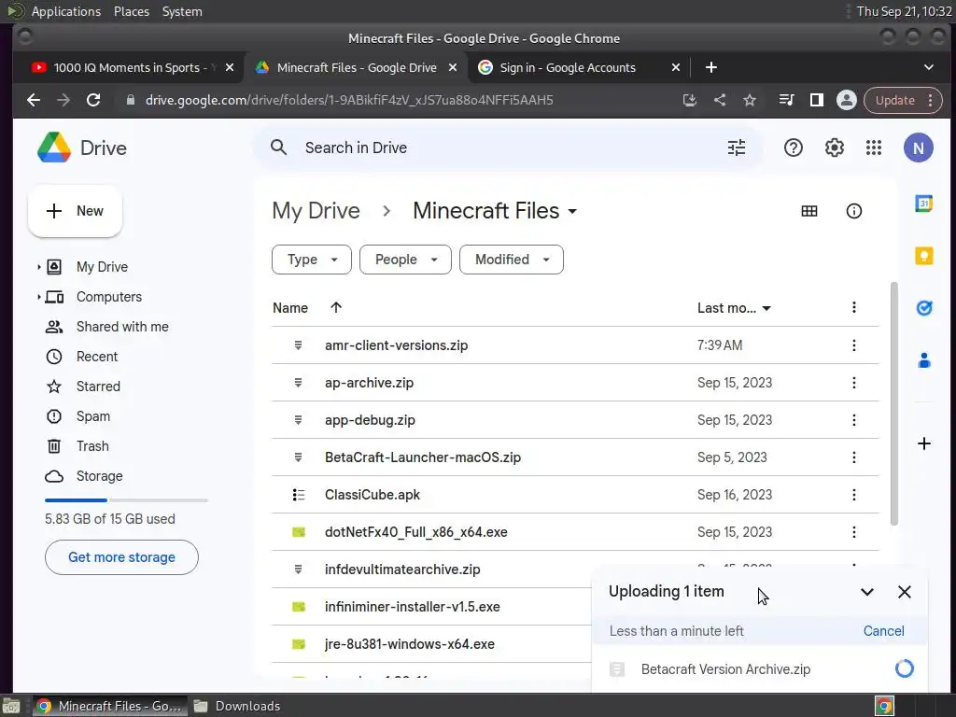Open more actions for amr-client-versions.zip
The image size is (956, 717).
point(853,345)
